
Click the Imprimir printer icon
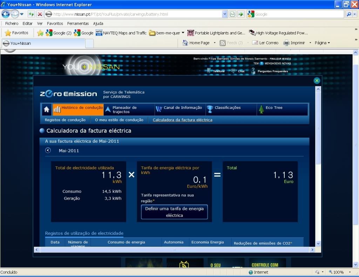click(x=286, y=43)
